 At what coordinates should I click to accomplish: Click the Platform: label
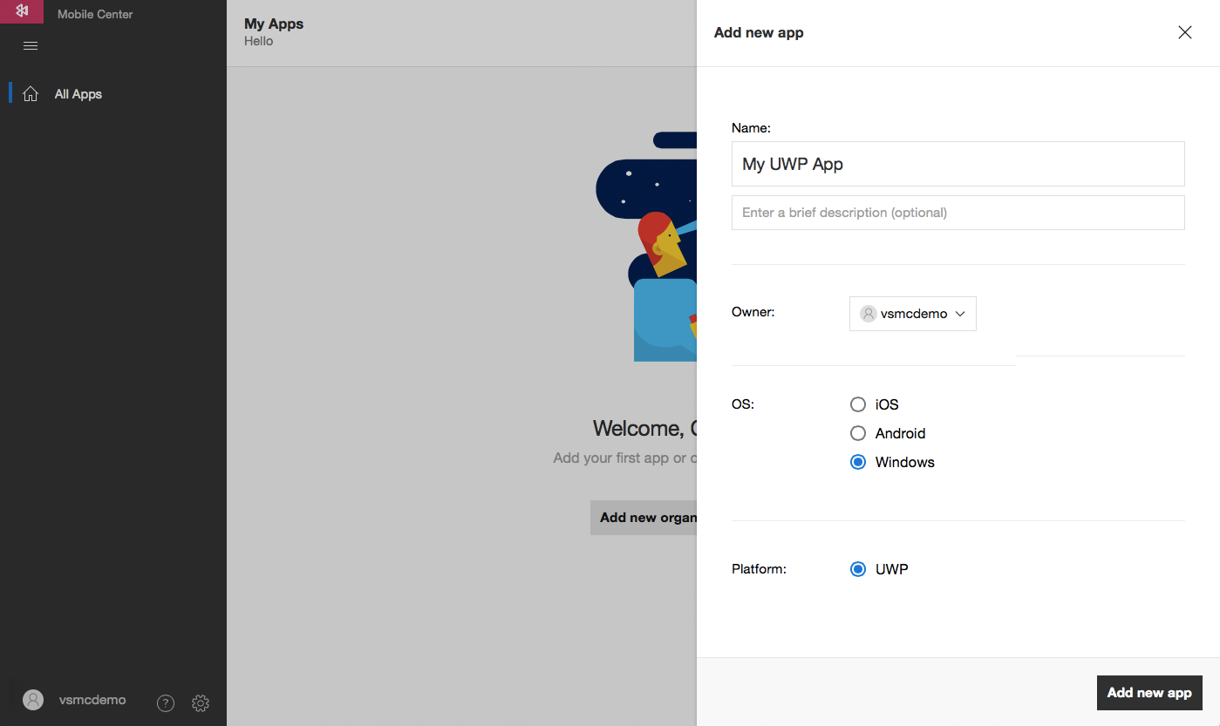tap(759, 569)
